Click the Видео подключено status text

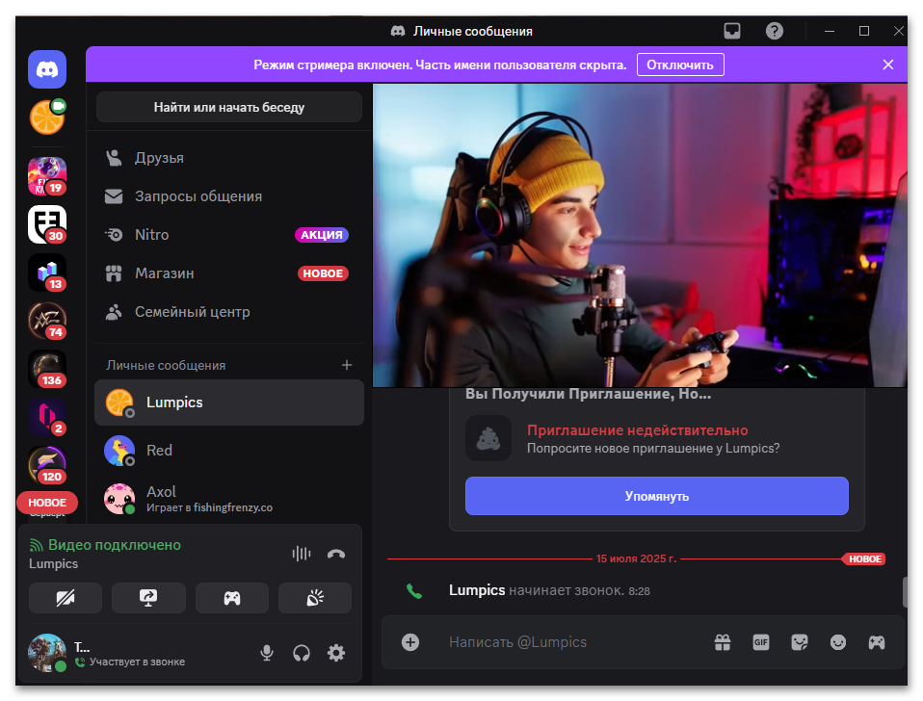pos(115,545)
